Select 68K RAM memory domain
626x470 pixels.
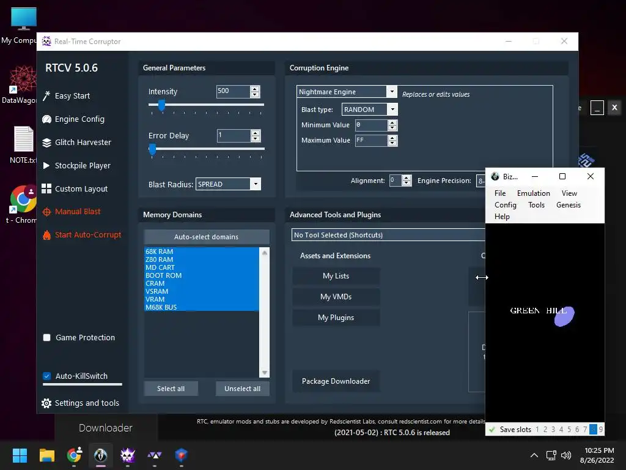click(202, 252)
